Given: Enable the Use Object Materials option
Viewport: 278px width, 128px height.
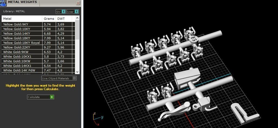Looking at the screenshot, I should 59,78.
